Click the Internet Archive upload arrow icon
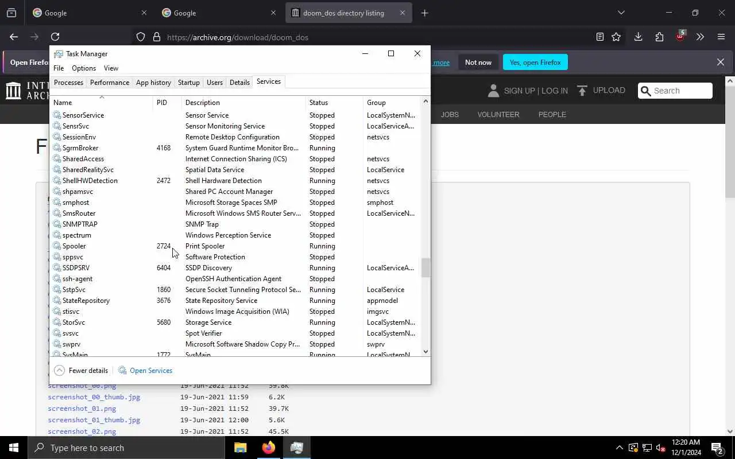The height and width of the screenshot is (459, 735). [x=582, y=91]
